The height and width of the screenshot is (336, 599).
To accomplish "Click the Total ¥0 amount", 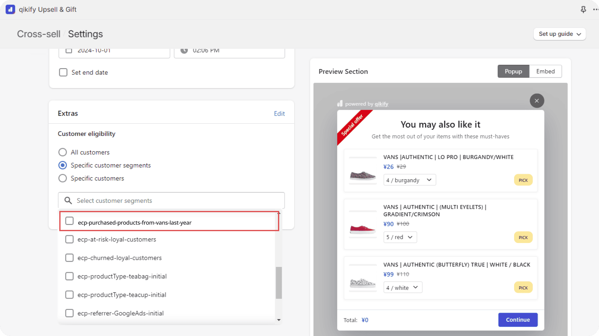I will tap(365, 320).
